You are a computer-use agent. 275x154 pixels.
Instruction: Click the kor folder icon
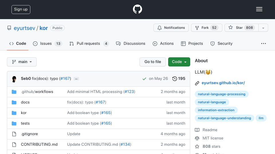point(14,113)
